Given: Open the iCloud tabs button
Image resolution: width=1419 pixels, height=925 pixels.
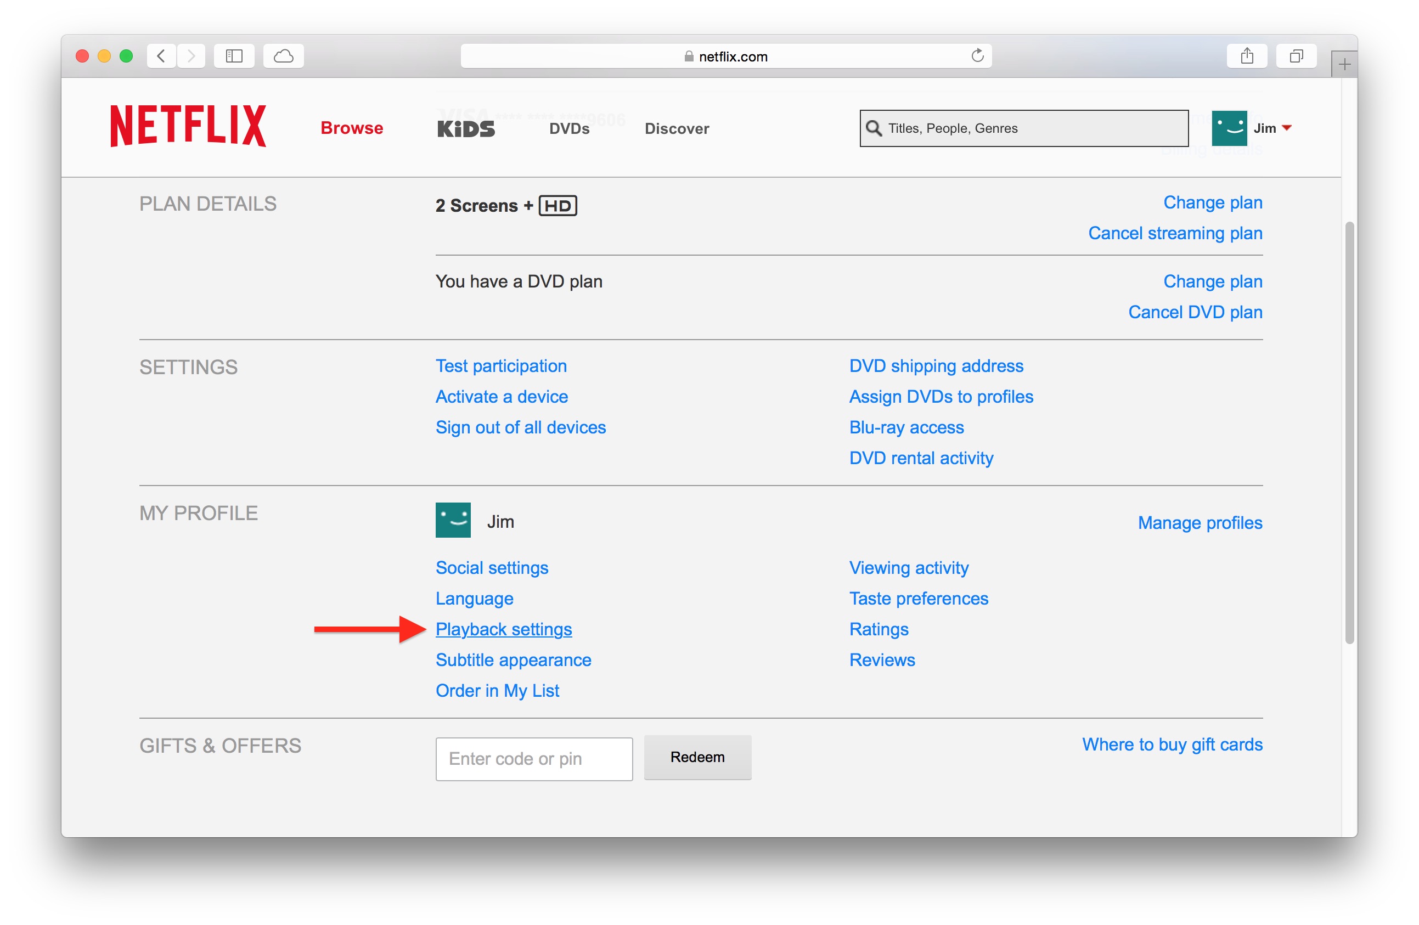Looking at the screenshot, I should (284, 56).
